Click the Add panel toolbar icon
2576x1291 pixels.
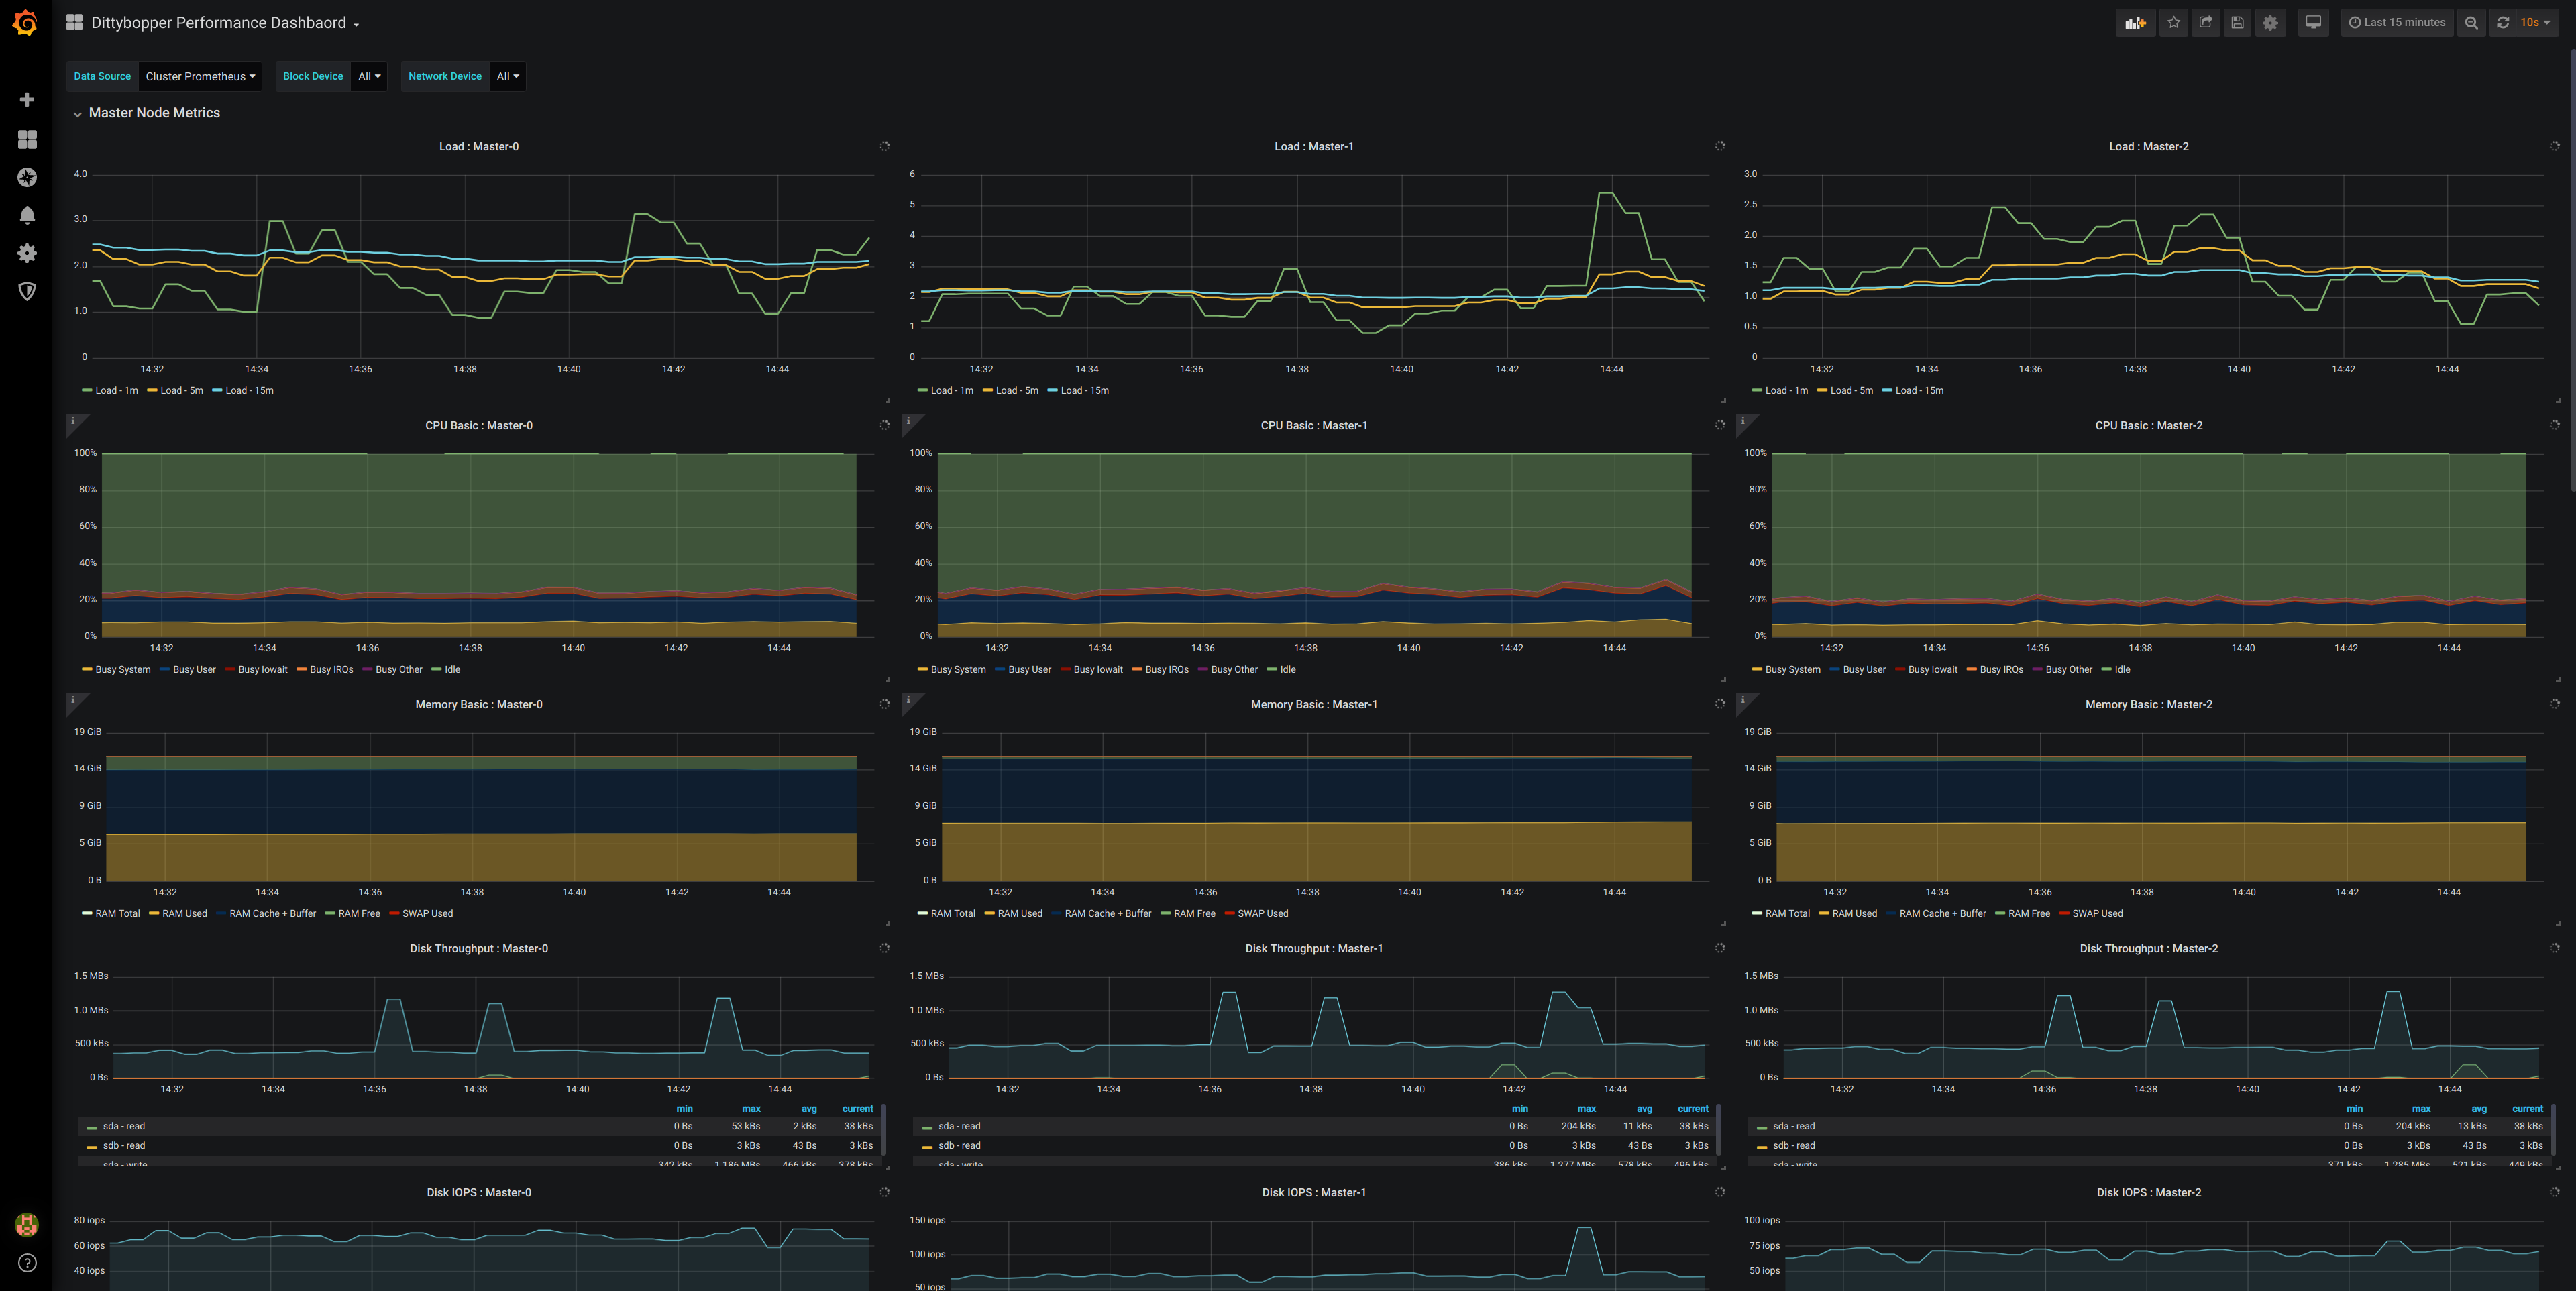coord(2135,22)
